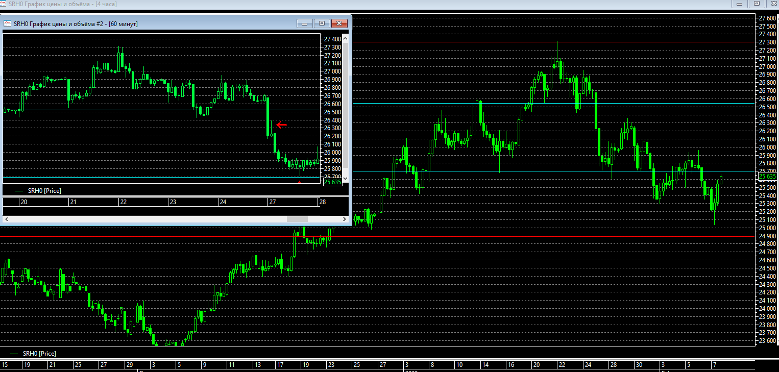Close the 60-minute chart window
The height and width of the screenshot is (372, 779).
coord(339,23)
